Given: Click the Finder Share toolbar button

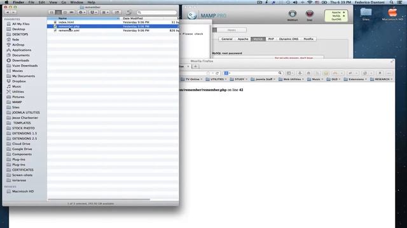Looking at the screenshot, I should 117,13.
